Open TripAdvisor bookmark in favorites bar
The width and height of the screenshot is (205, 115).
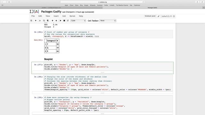coord(137,5)
